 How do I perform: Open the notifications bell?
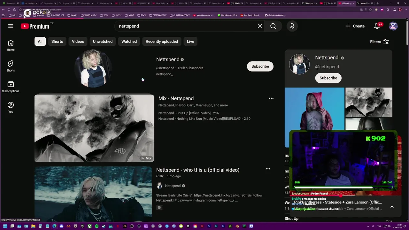tap(377, 26)
